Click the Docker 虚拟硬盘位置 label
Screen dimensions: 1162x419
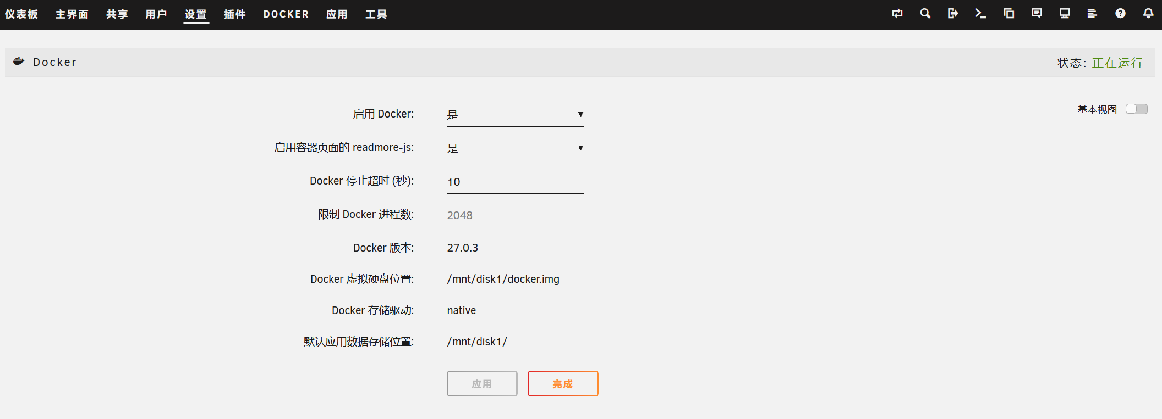click(x=362, y=280)
